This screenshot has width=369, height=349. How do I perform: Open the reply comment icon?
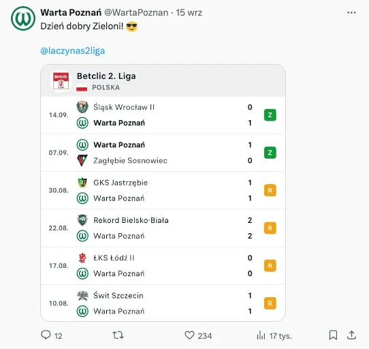(x=46, y=335)
